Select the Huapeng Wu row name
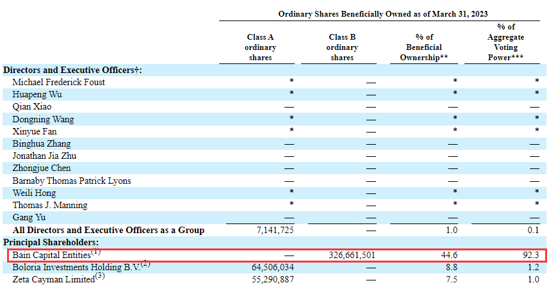 37,95
